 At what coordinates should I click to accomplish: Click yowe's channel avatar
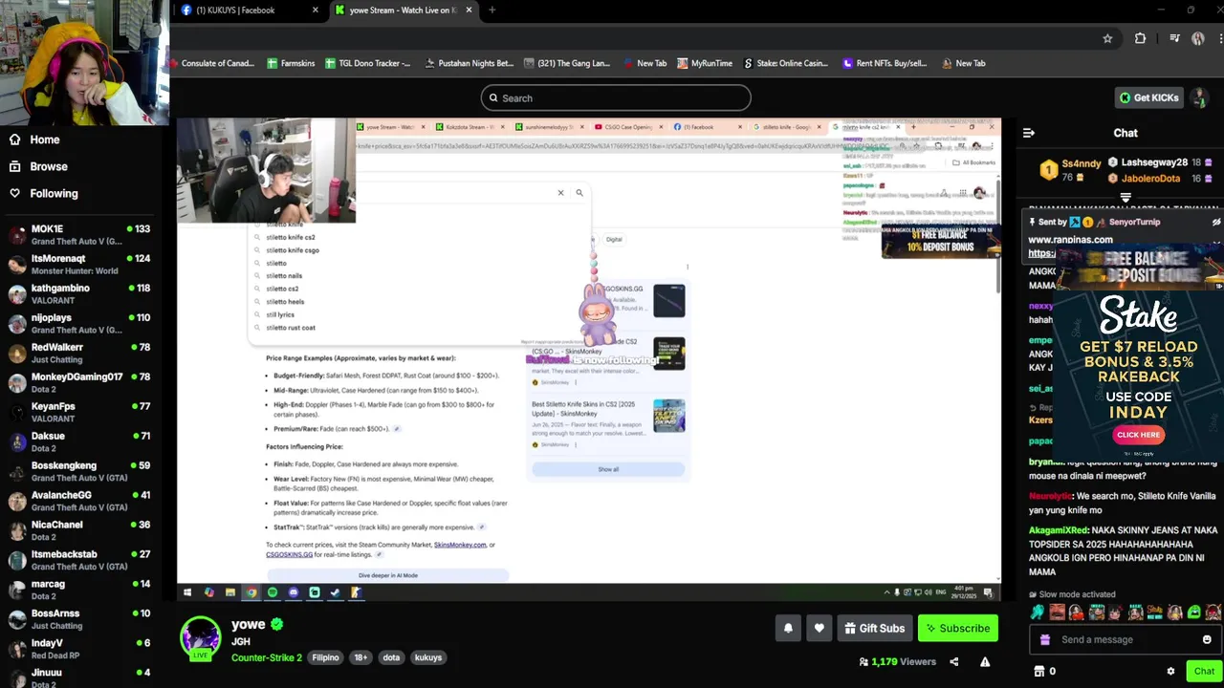[x=201, y=637]
